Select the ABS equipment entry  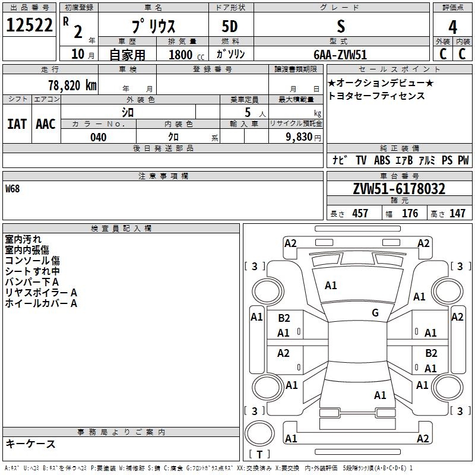tap(382, 160)
